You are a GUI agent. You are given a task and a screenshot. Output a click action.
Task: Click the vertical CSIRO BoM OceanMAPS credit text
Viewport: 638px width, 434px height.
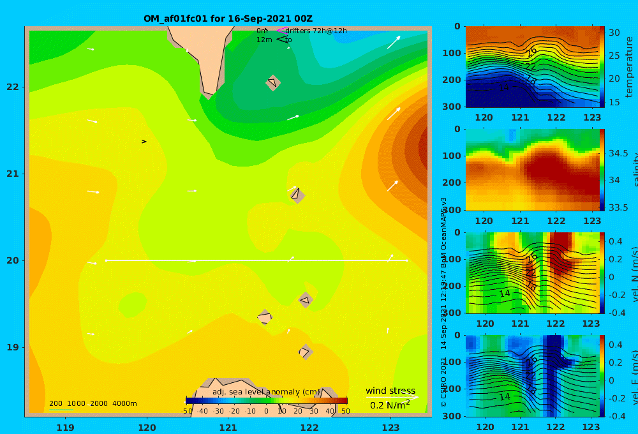pyautogui.click(x=443, y=302)
